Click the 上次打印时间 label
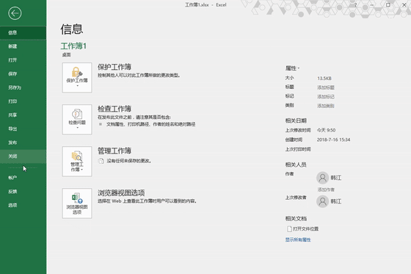 pos(298,149)
